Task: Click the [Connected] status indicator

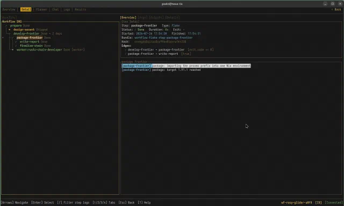Action: click(x=334, y=203)
